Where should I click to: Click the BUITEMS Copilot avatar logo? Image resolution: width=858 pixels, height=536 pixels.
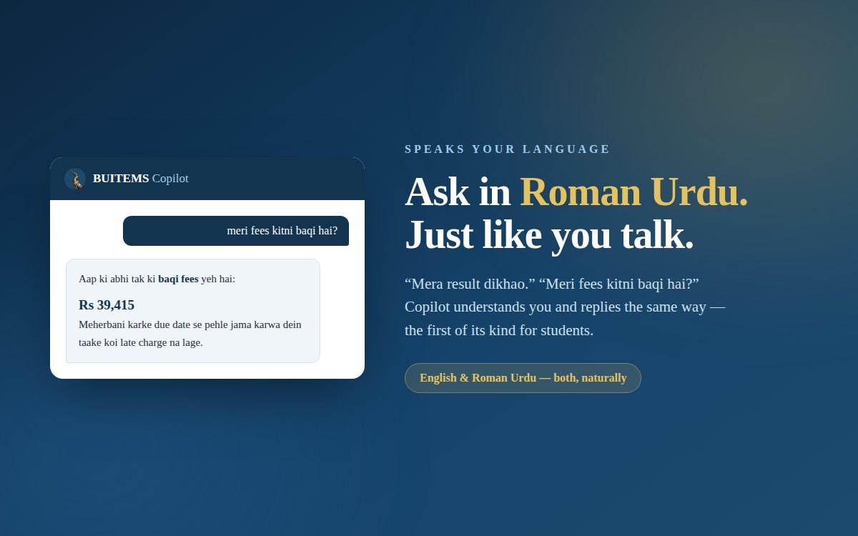coord(75,179)
